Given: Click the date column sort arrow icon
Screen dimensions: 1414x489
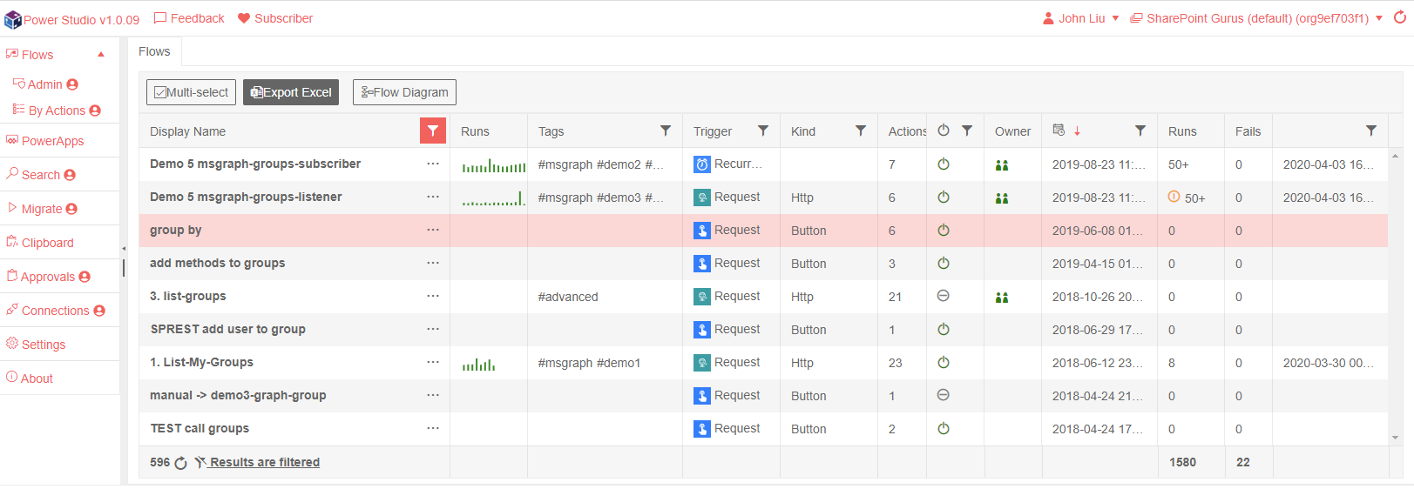Looking at the screenshot, I should pos(1077,131).
